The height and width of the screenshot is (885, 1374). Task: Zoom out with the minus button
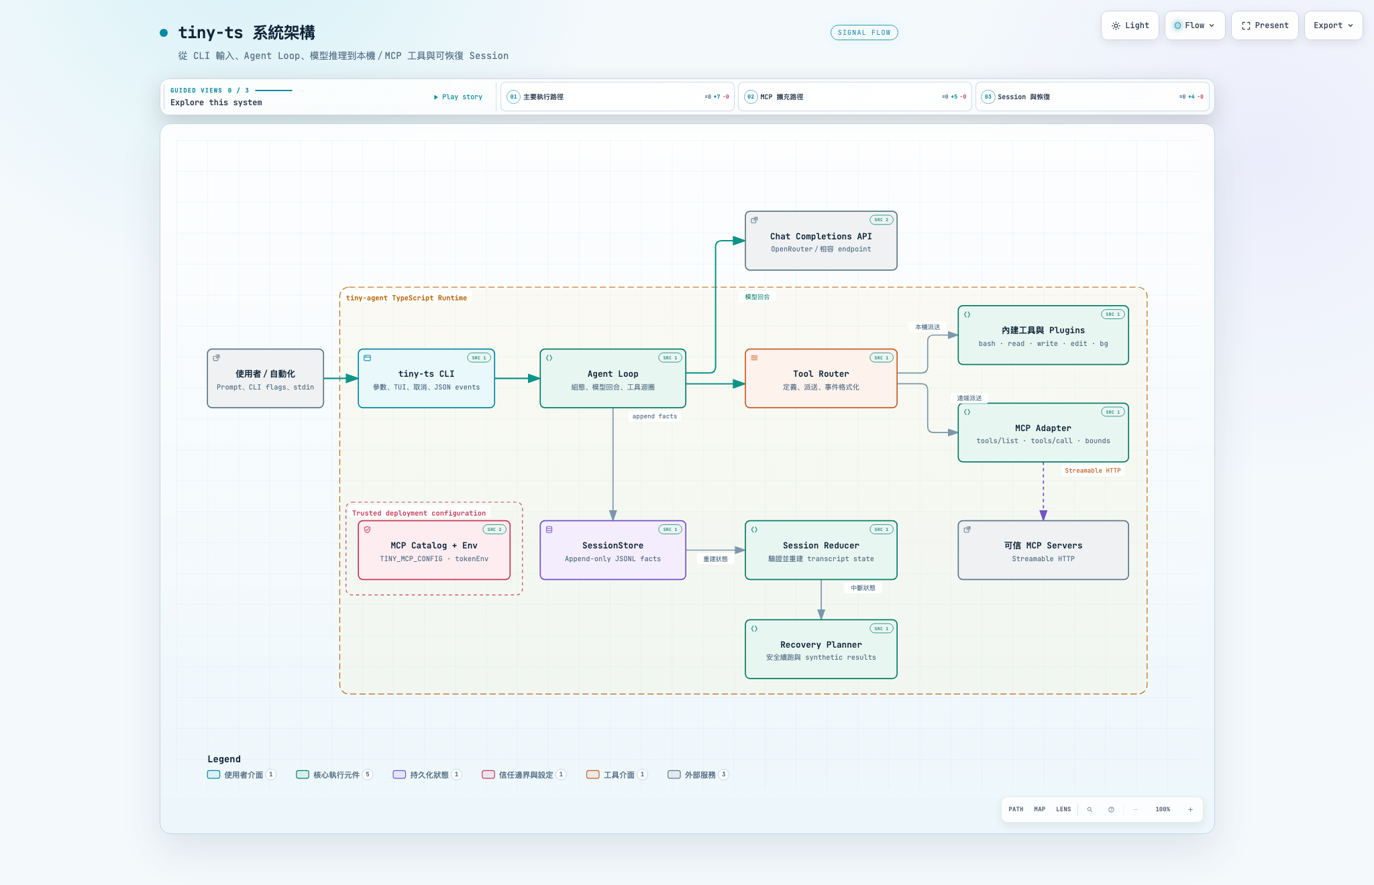tap(1135, 809)
